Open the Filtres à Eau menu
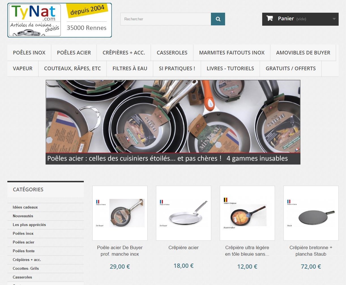 (x=130, y=68)
